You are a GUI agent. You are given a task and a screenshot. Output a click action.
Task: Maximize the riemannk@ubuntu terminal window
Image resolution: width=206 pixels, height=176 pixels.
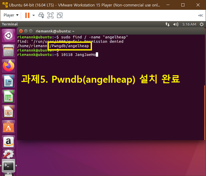[31, 31]
